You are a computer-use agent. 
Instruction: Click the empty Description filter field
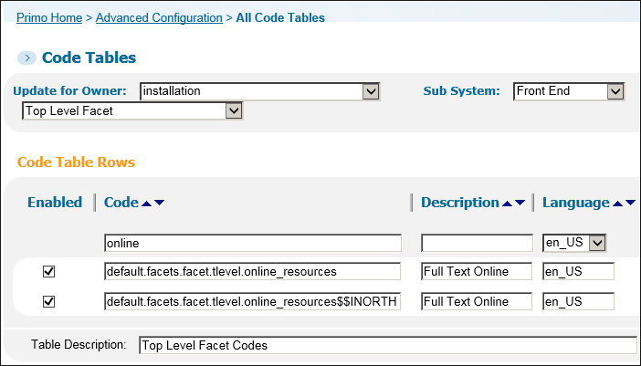(x=477, y=243)
